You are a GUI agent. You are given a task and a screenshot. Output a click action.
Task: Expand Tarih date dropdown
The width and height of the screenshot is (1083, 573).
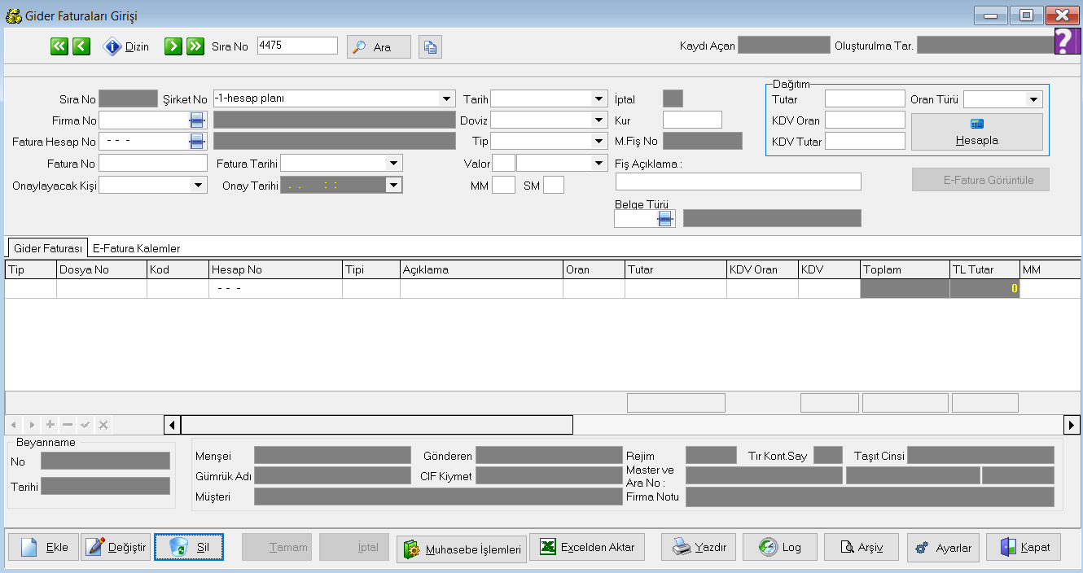pos(598,99)
